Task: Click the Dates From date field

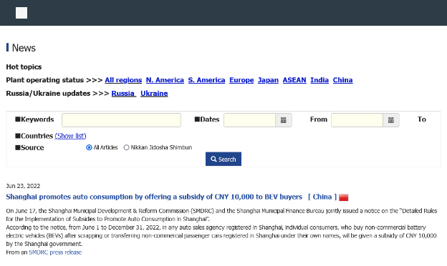Action: coord(250,120)
